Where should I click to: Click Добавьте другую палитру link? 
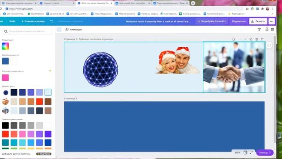(16, 154)
